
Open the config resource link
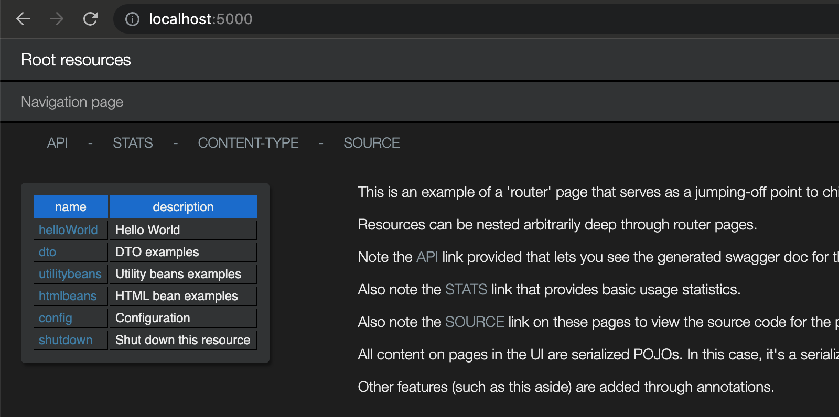click(56, 318)
